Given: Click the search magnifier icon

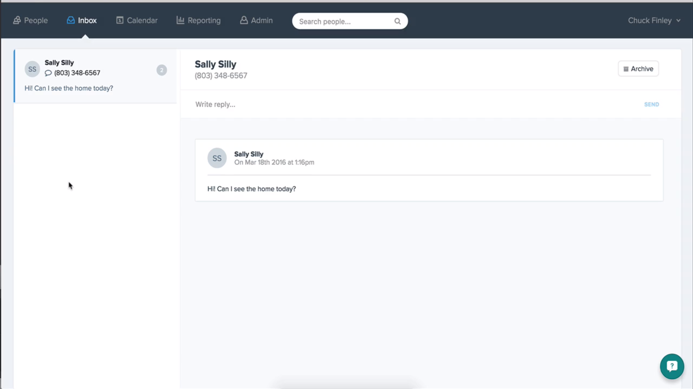Looking at the screenshot, I should click(x=398, y=21).
